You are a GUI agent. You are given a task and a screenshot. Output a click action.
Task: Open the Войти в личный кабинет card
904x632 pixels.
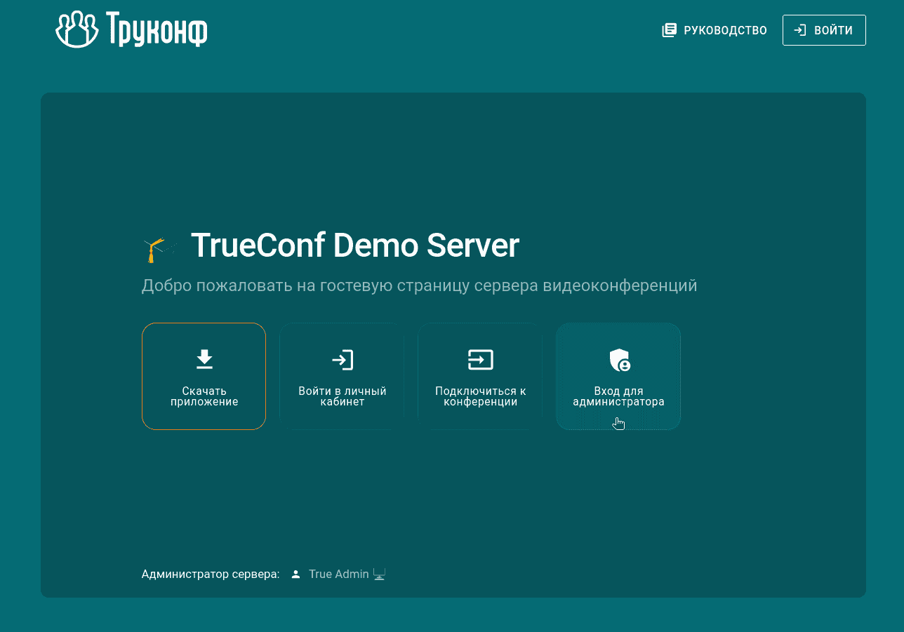tap(342, 376)
